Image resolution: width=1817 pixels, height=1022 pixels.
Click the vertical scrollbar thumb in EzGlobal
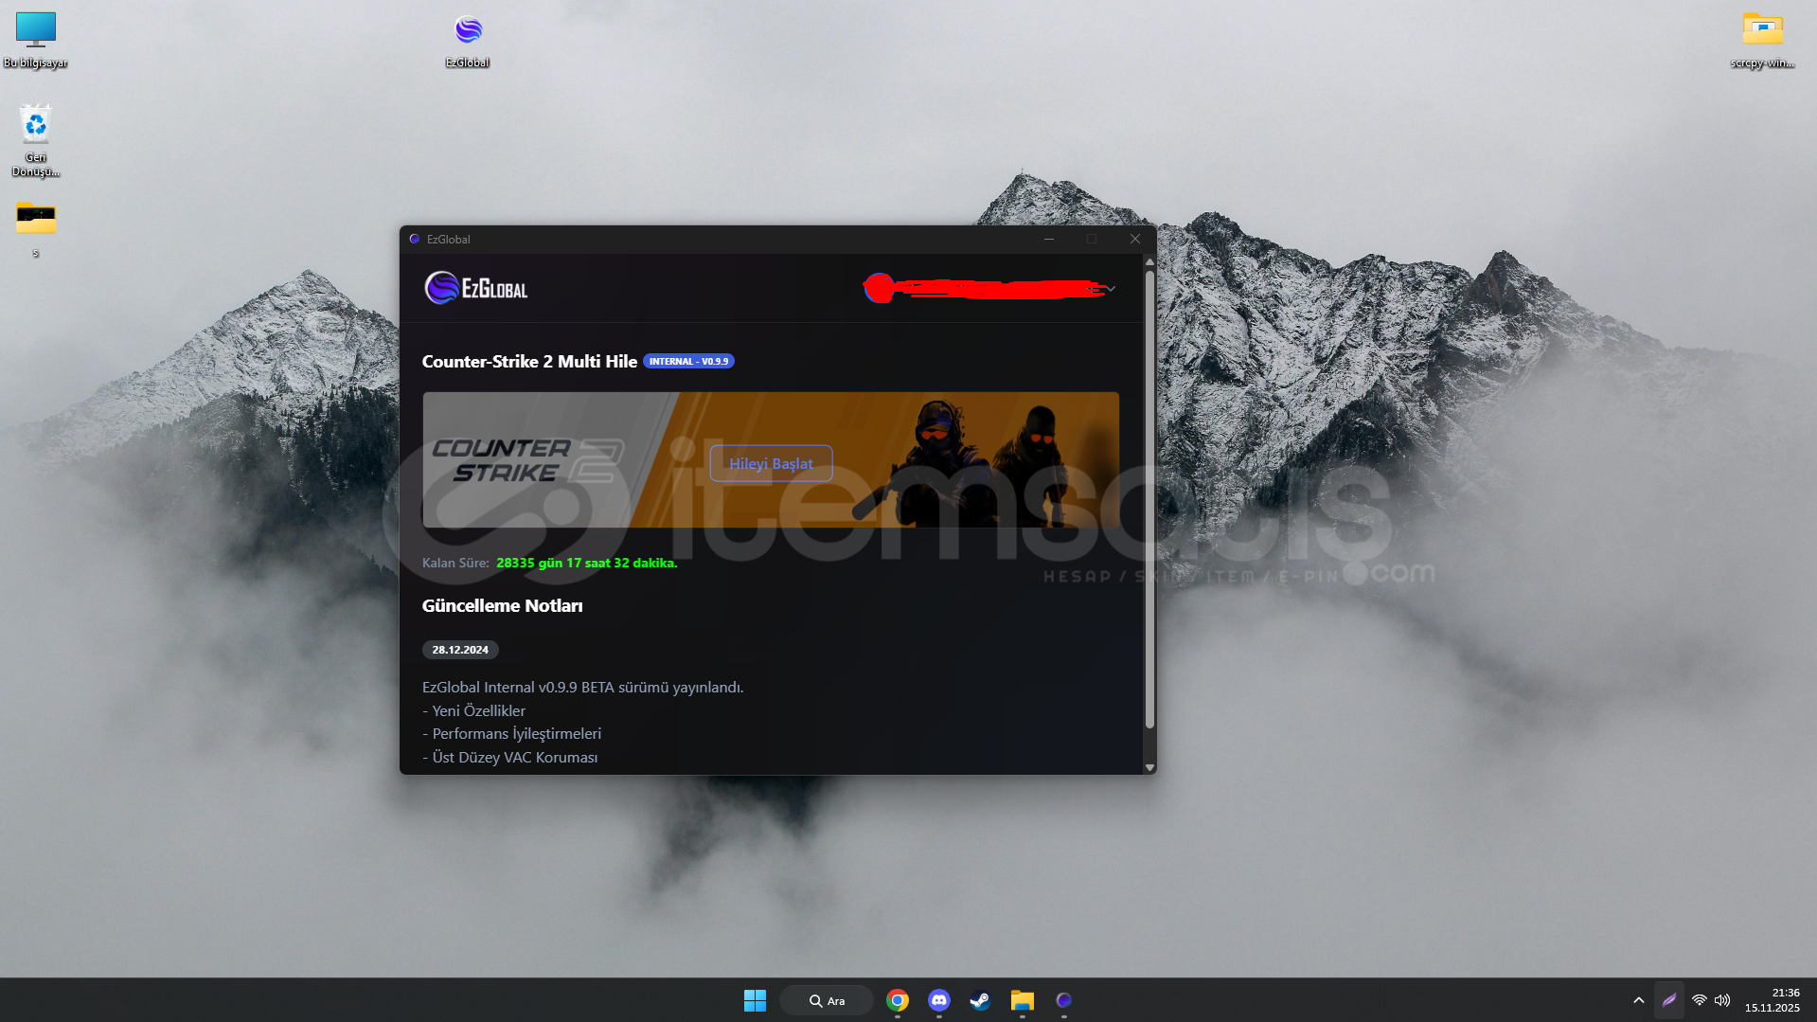[1149, 499]
